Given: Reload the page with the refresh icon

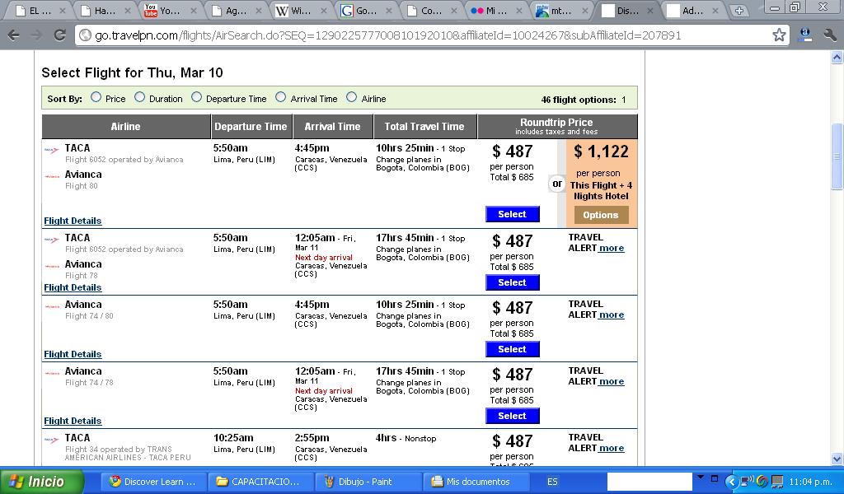Looking at the screenshot, I should (59, 35).
